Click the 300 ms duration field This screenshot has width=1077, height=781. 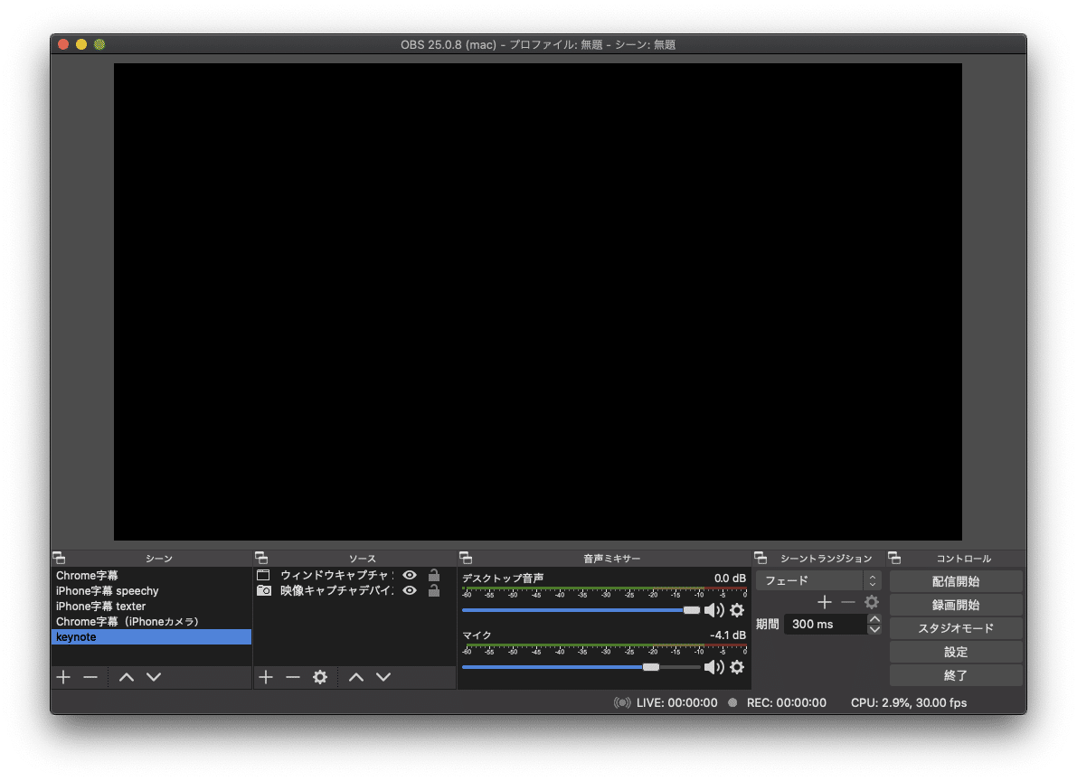[826, 625]
